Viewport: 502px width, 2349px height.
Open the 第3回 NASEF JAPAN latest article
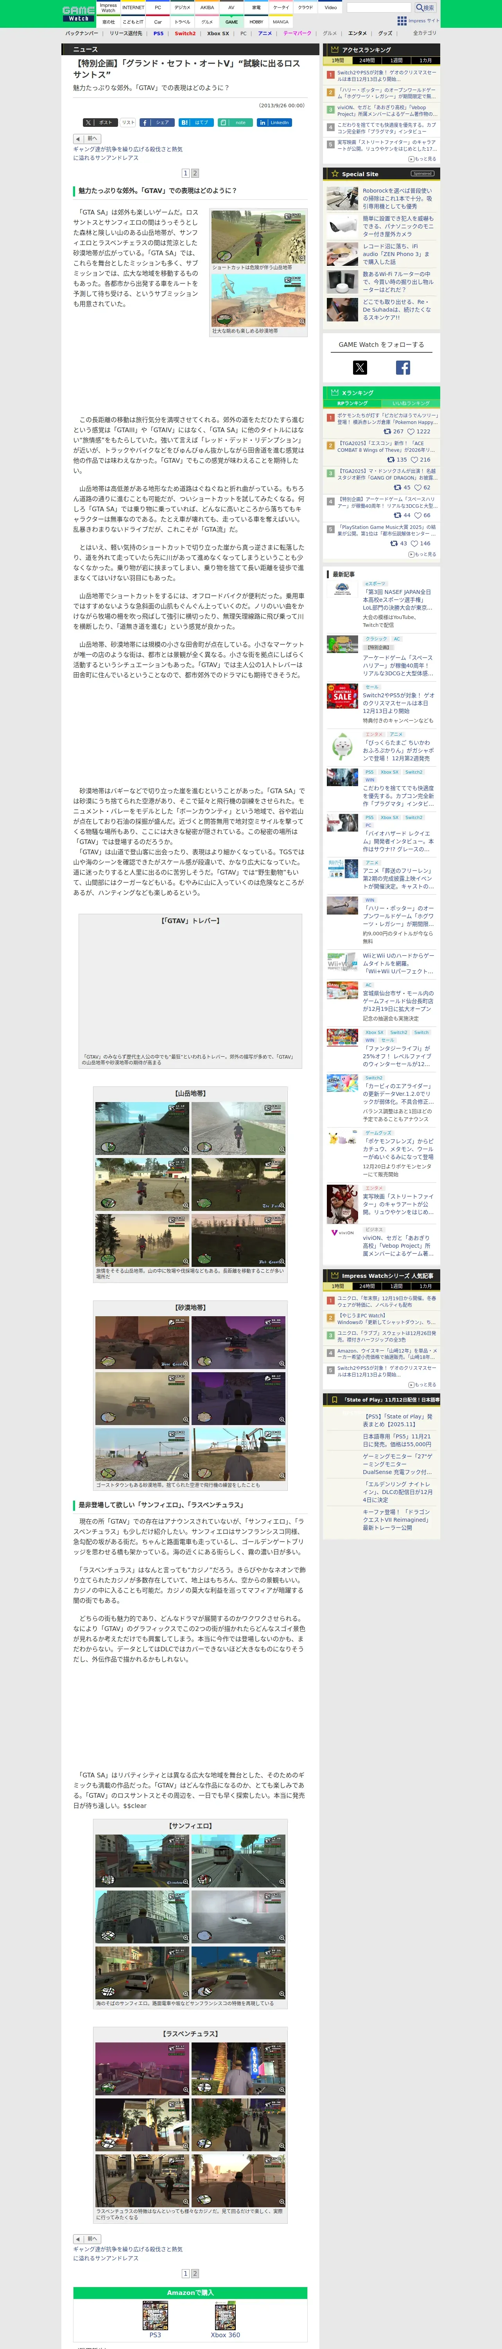point(397,600)
